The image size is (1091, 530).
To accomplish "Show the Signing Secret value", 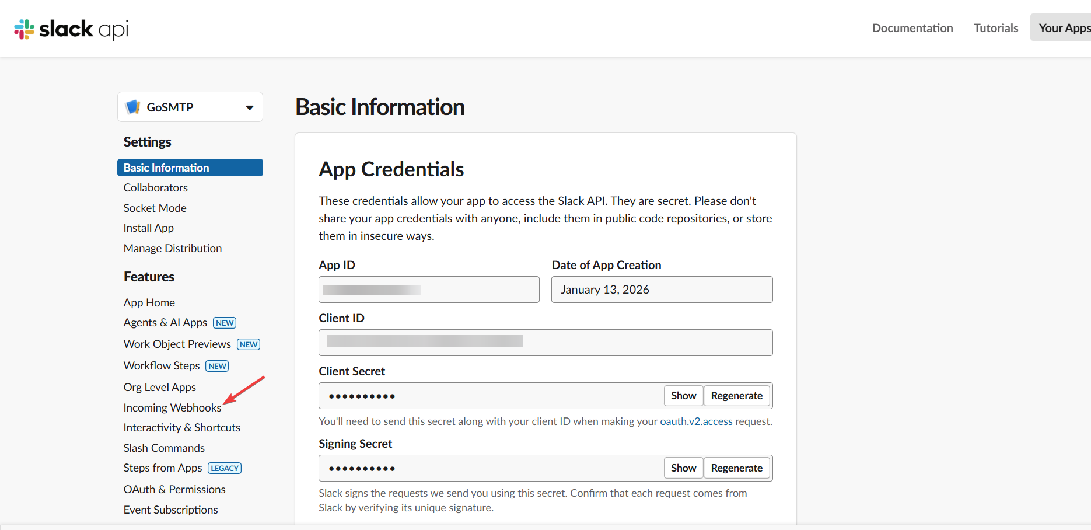I will pyautogui.click(x=683, y=468).
